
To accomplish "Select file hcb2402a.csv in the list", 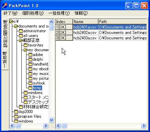I will [86, 33].
